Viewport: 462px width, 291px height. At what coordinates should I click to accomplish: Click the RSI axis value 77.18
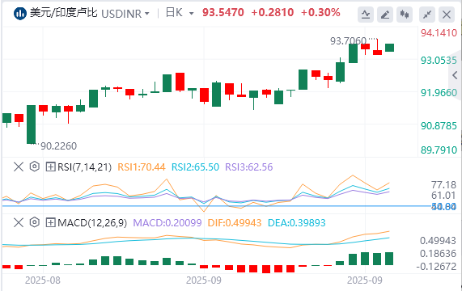pyautogui.click(x=443, y=185)
